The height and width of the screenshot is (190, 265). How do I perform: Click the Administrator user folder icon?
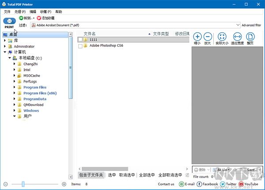[x=10, y=46]
